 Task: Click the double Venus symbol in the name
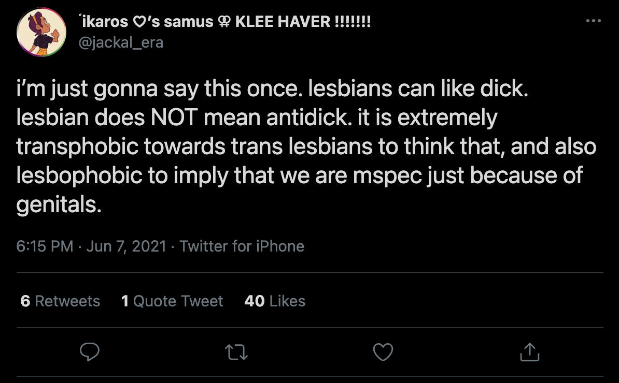(x=224, y=22)
